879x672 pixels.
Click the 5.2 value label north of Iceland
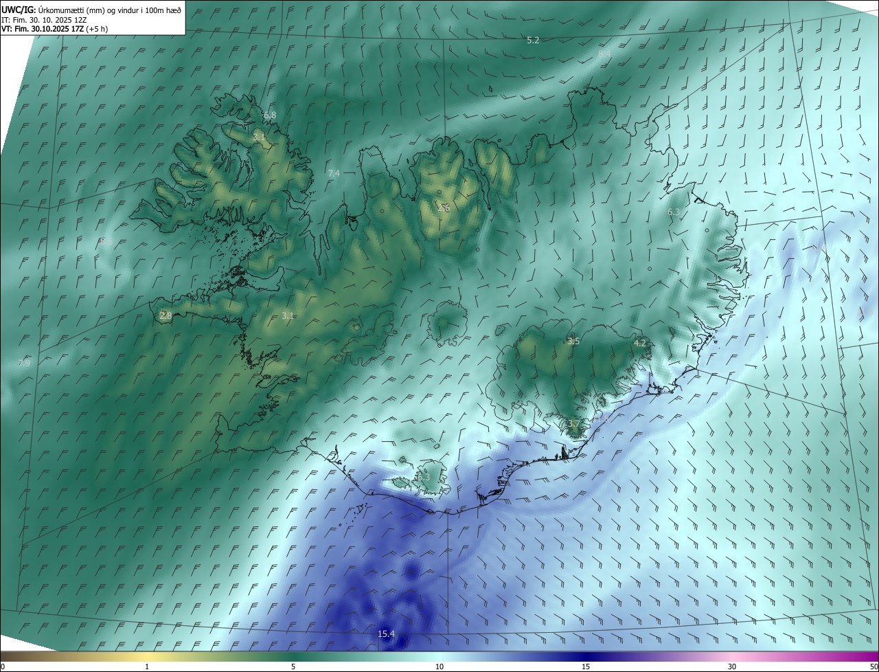tap(533, 41)
